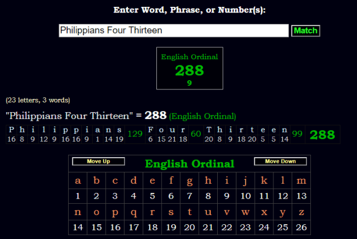
Task: Click number 13 in the cipher chart
Action: [x=301, y=196]
